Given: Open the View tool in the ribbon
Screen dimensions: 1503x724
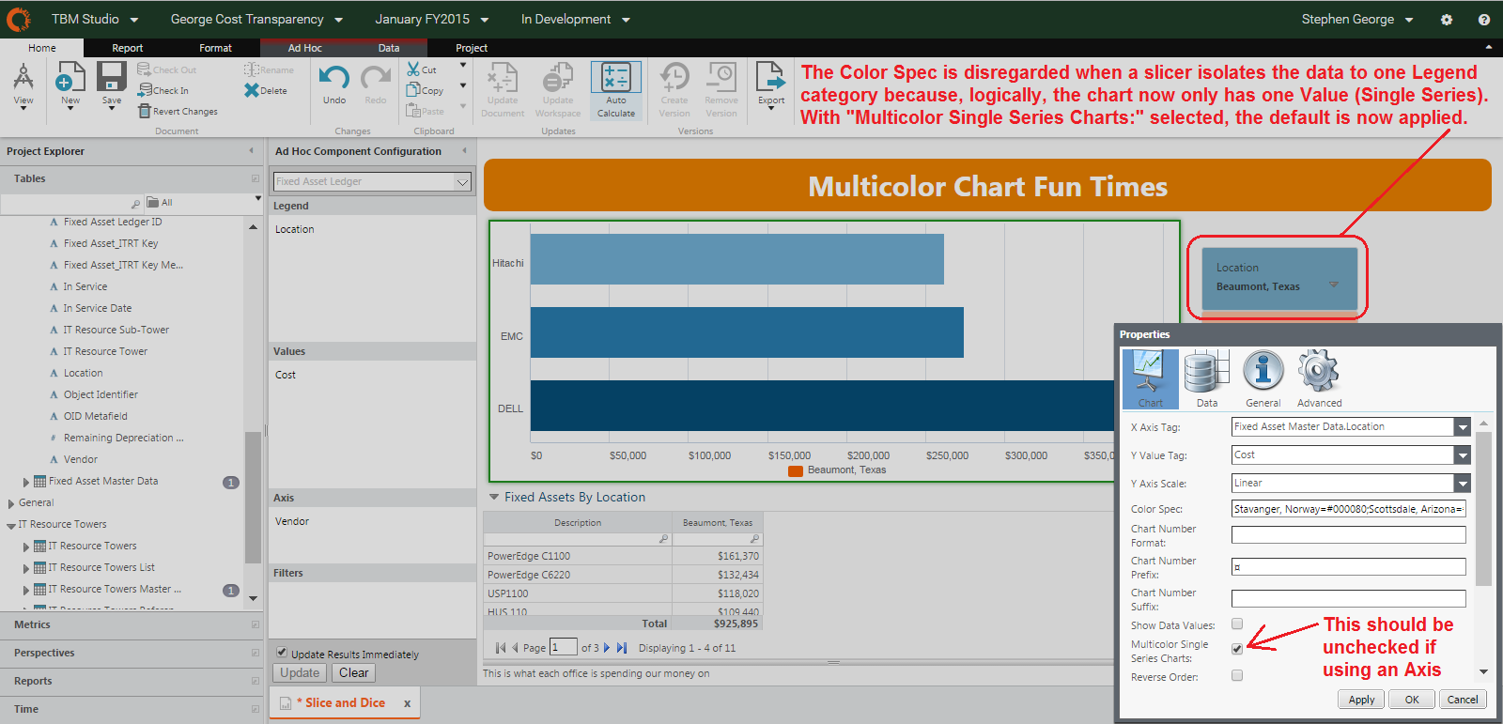Looking at the screenshot, I should [23, 85].
